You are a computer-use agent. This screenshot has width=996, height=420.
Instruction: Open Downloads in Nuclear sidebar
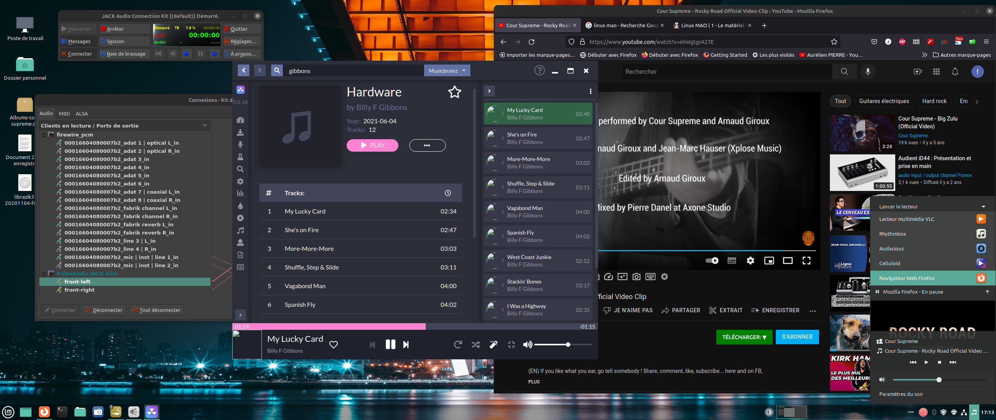(x=240, y=132)
